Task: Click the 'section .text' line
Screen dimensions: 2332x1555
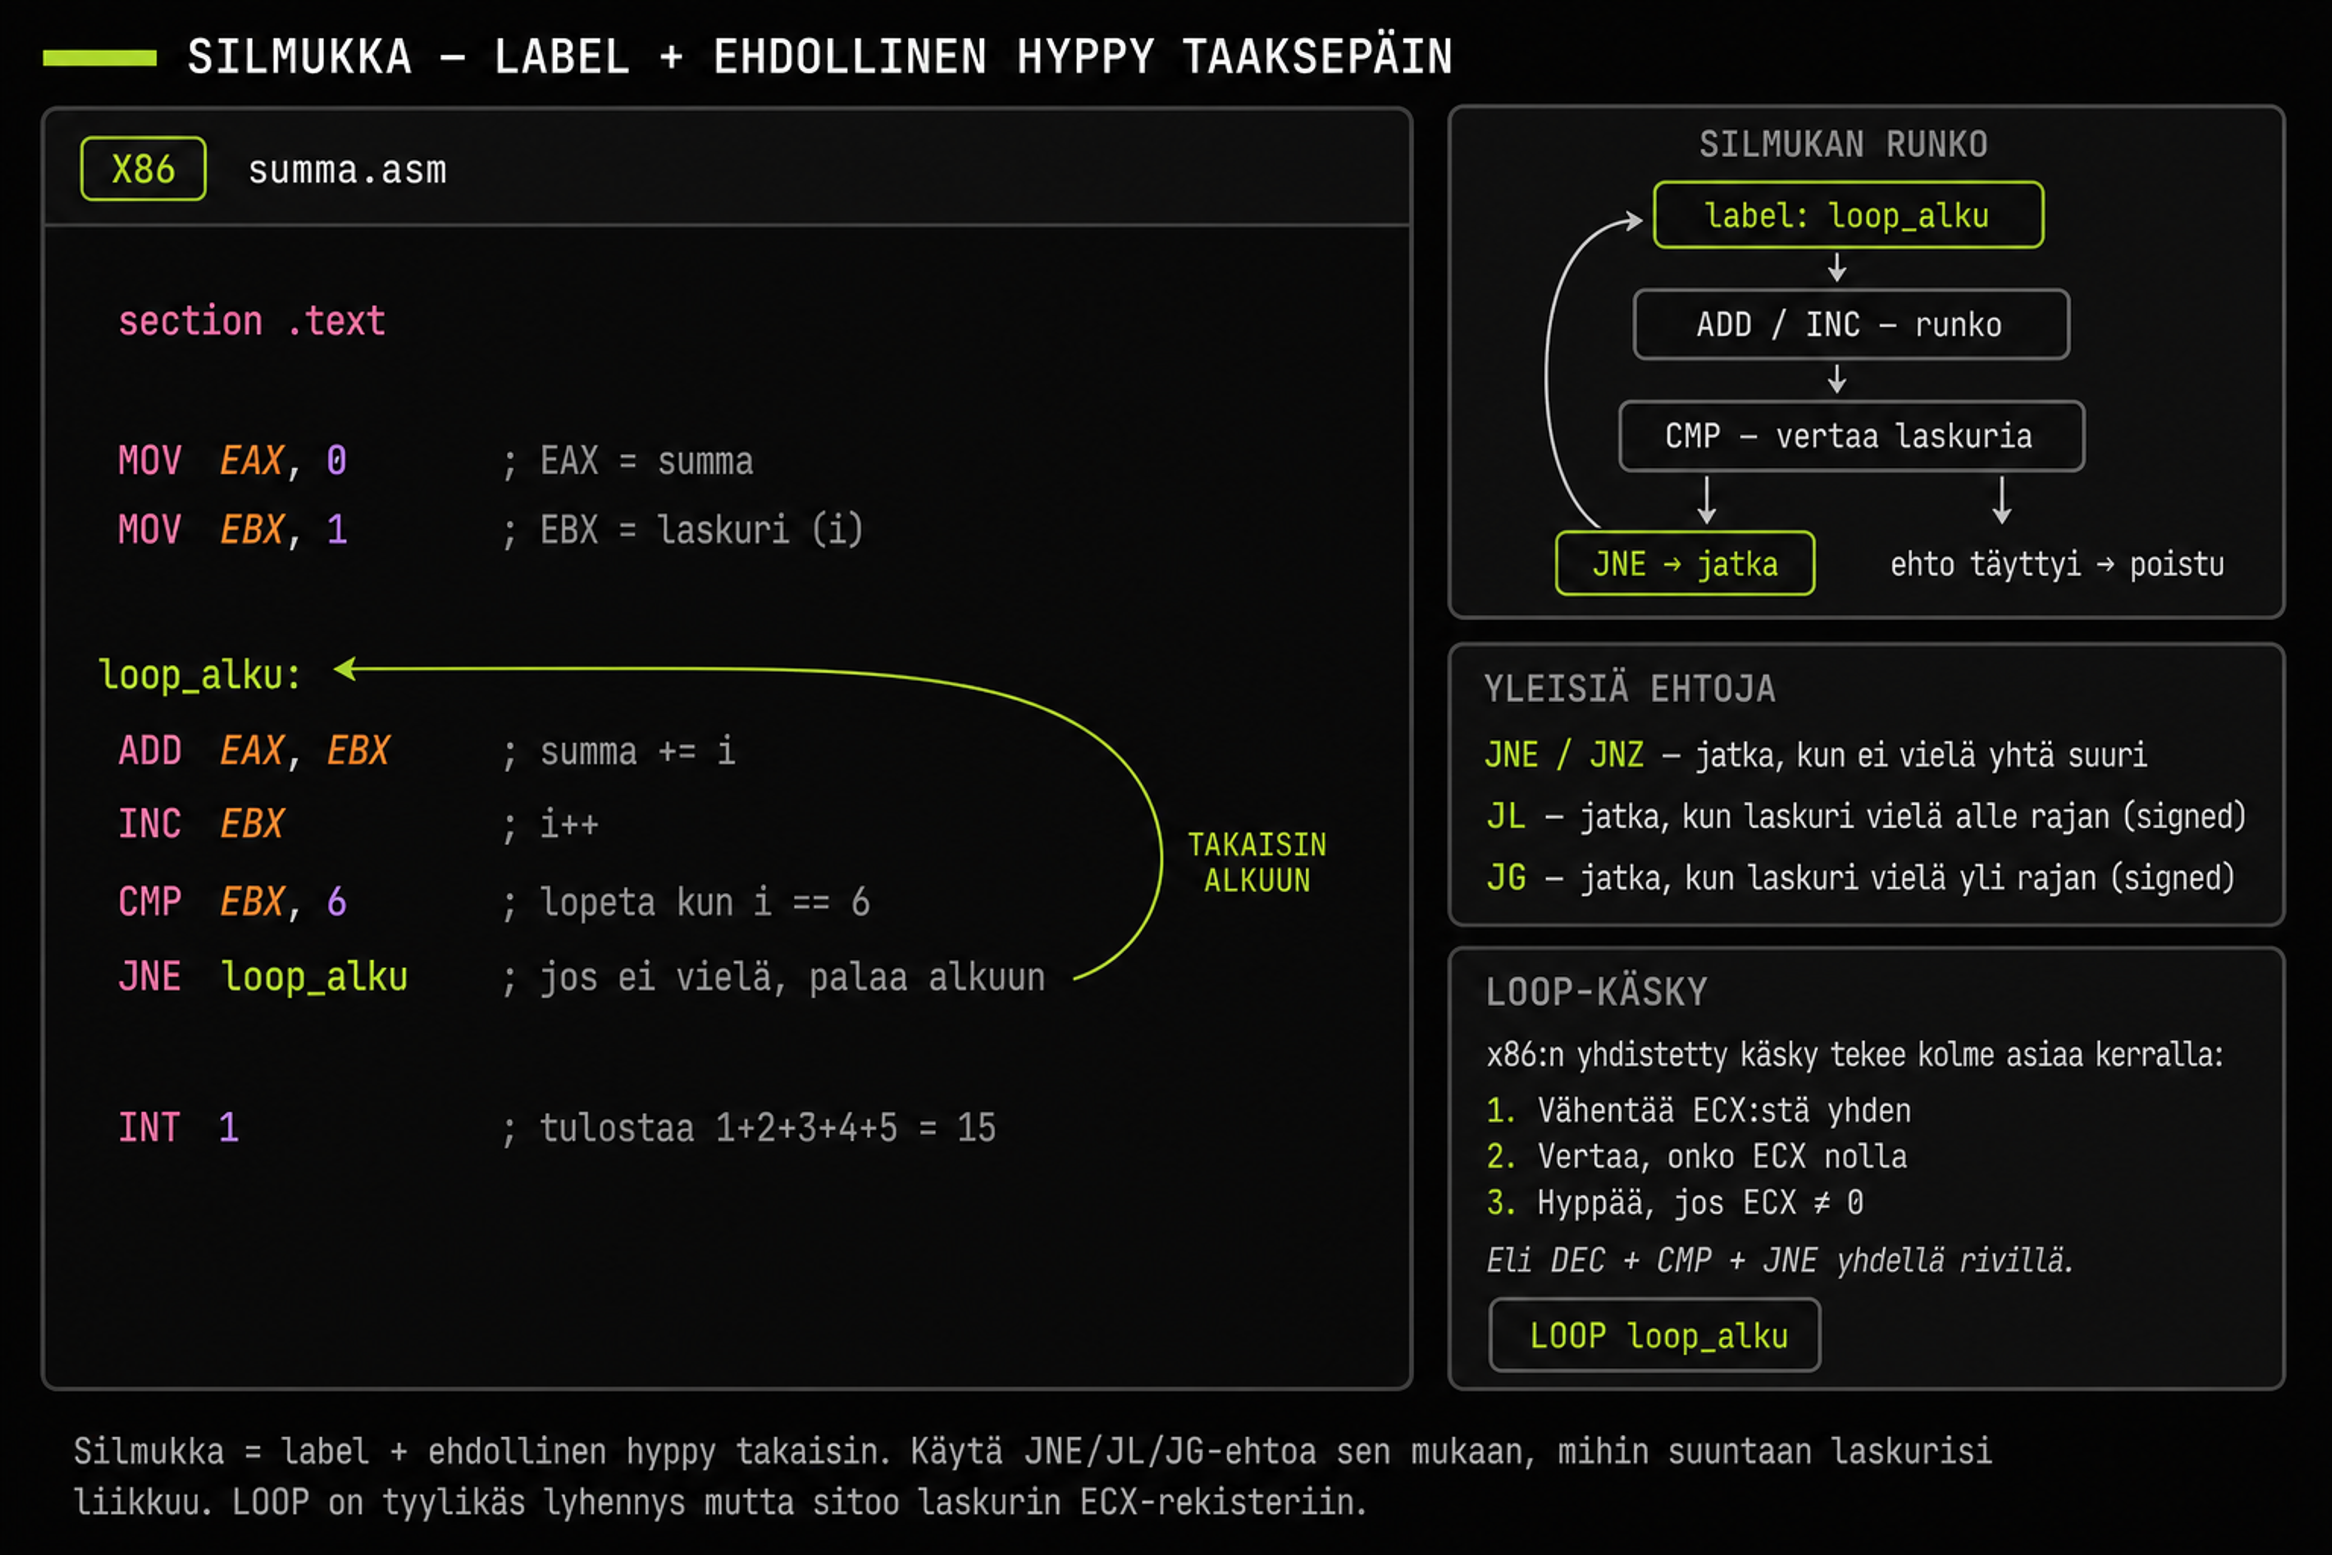Action: pyautogui.click(x=252, y=321)
